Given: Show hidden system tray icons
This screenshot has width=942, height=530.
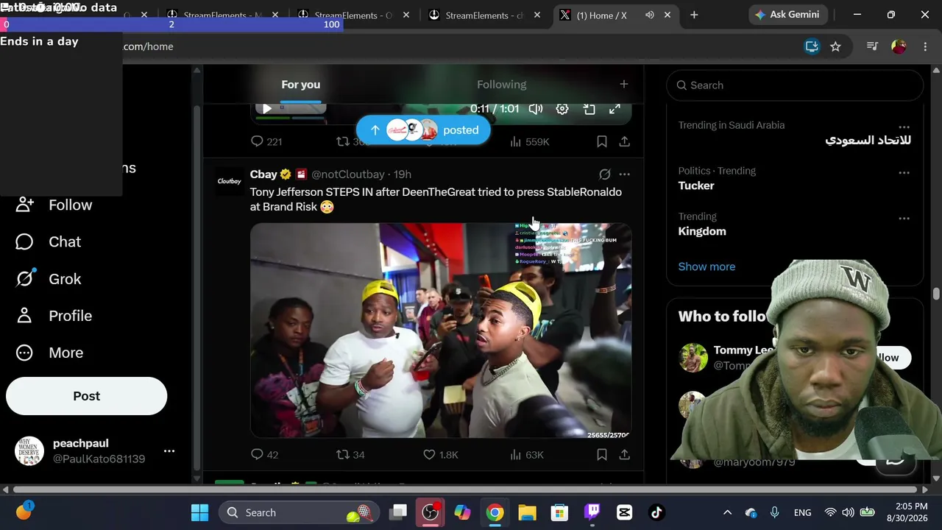Looking at the screenshot, I should point(727,512).
